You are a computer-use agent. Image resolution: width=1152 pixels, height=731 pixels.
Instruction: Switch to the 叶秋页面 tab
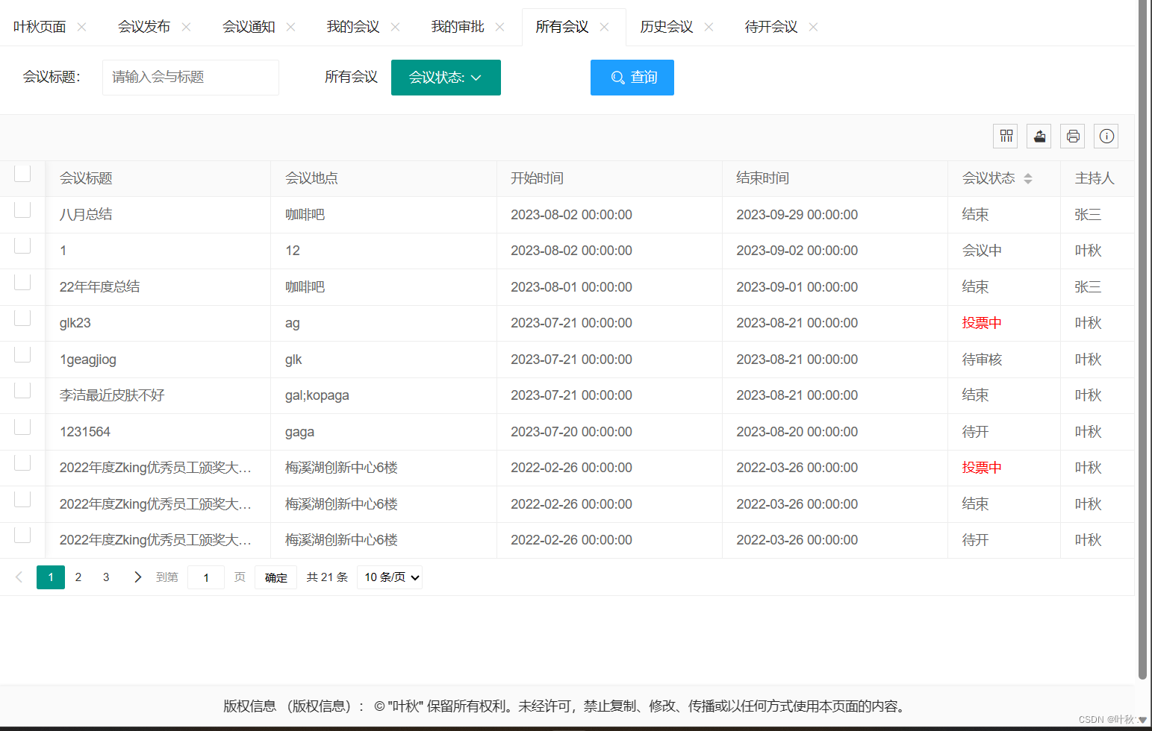pos(40,27)
